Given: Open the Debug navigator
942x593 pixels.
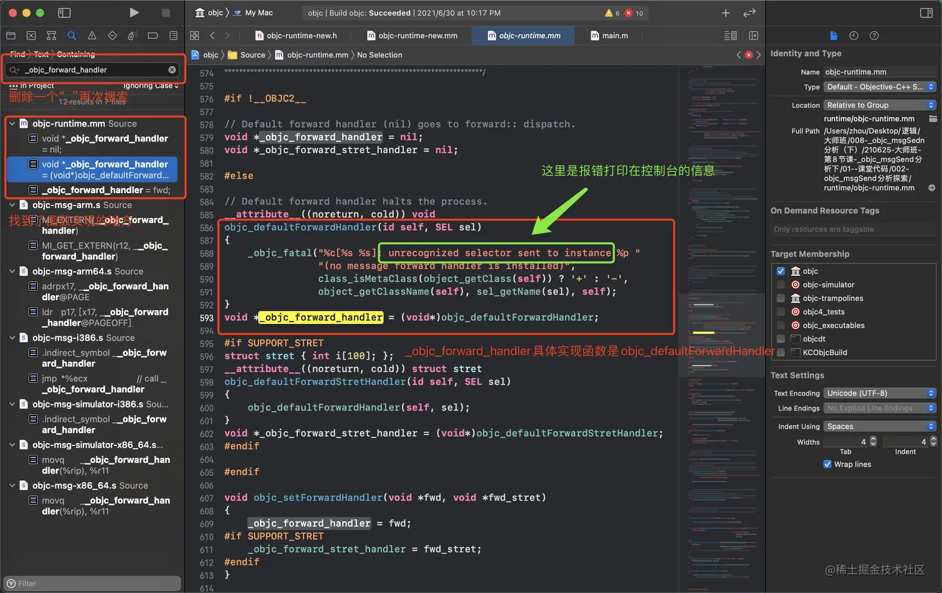Looking at the screenshot, I should click(133, 36).
